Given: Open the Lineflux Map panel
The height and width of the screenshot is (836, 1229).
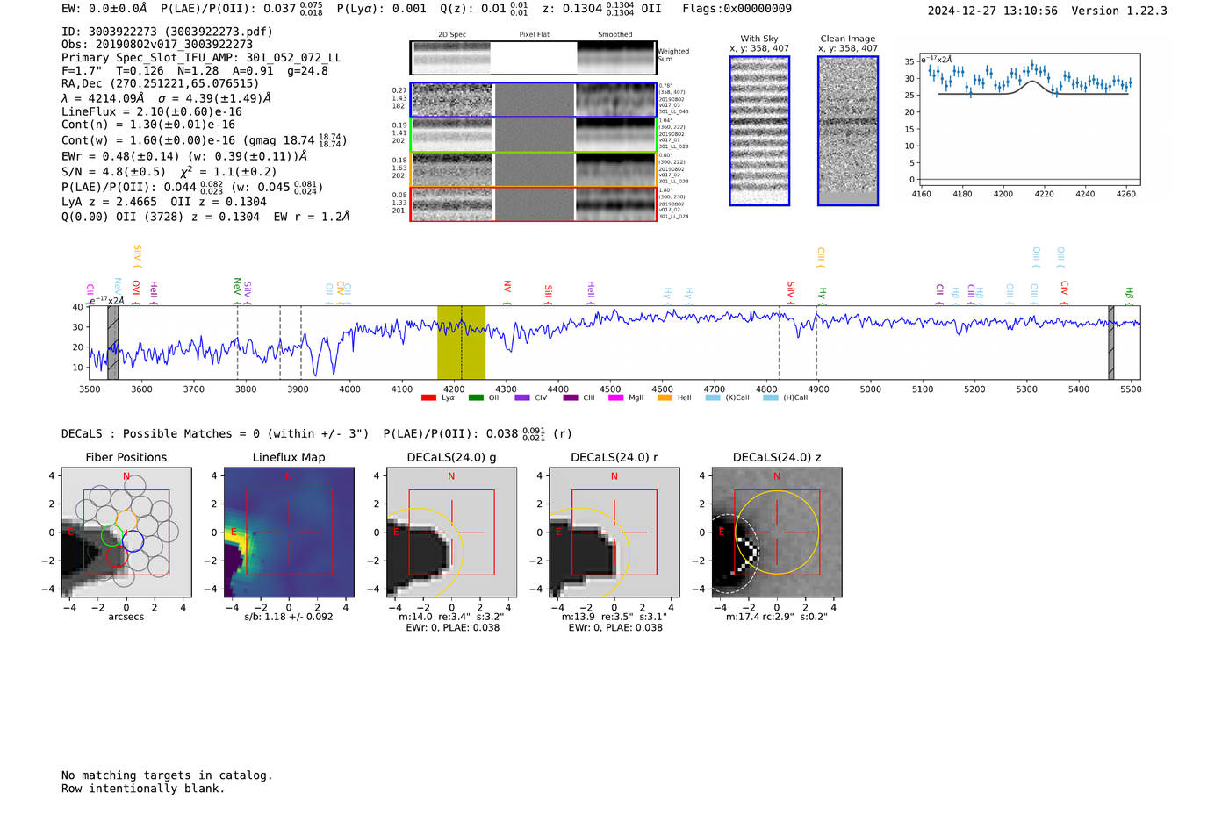Looking at the screenshot, I should coord(289,532).
